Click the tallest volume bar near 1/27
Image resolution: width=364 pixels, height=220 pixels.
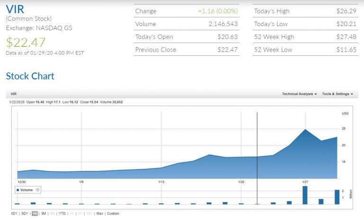(305, 195)
